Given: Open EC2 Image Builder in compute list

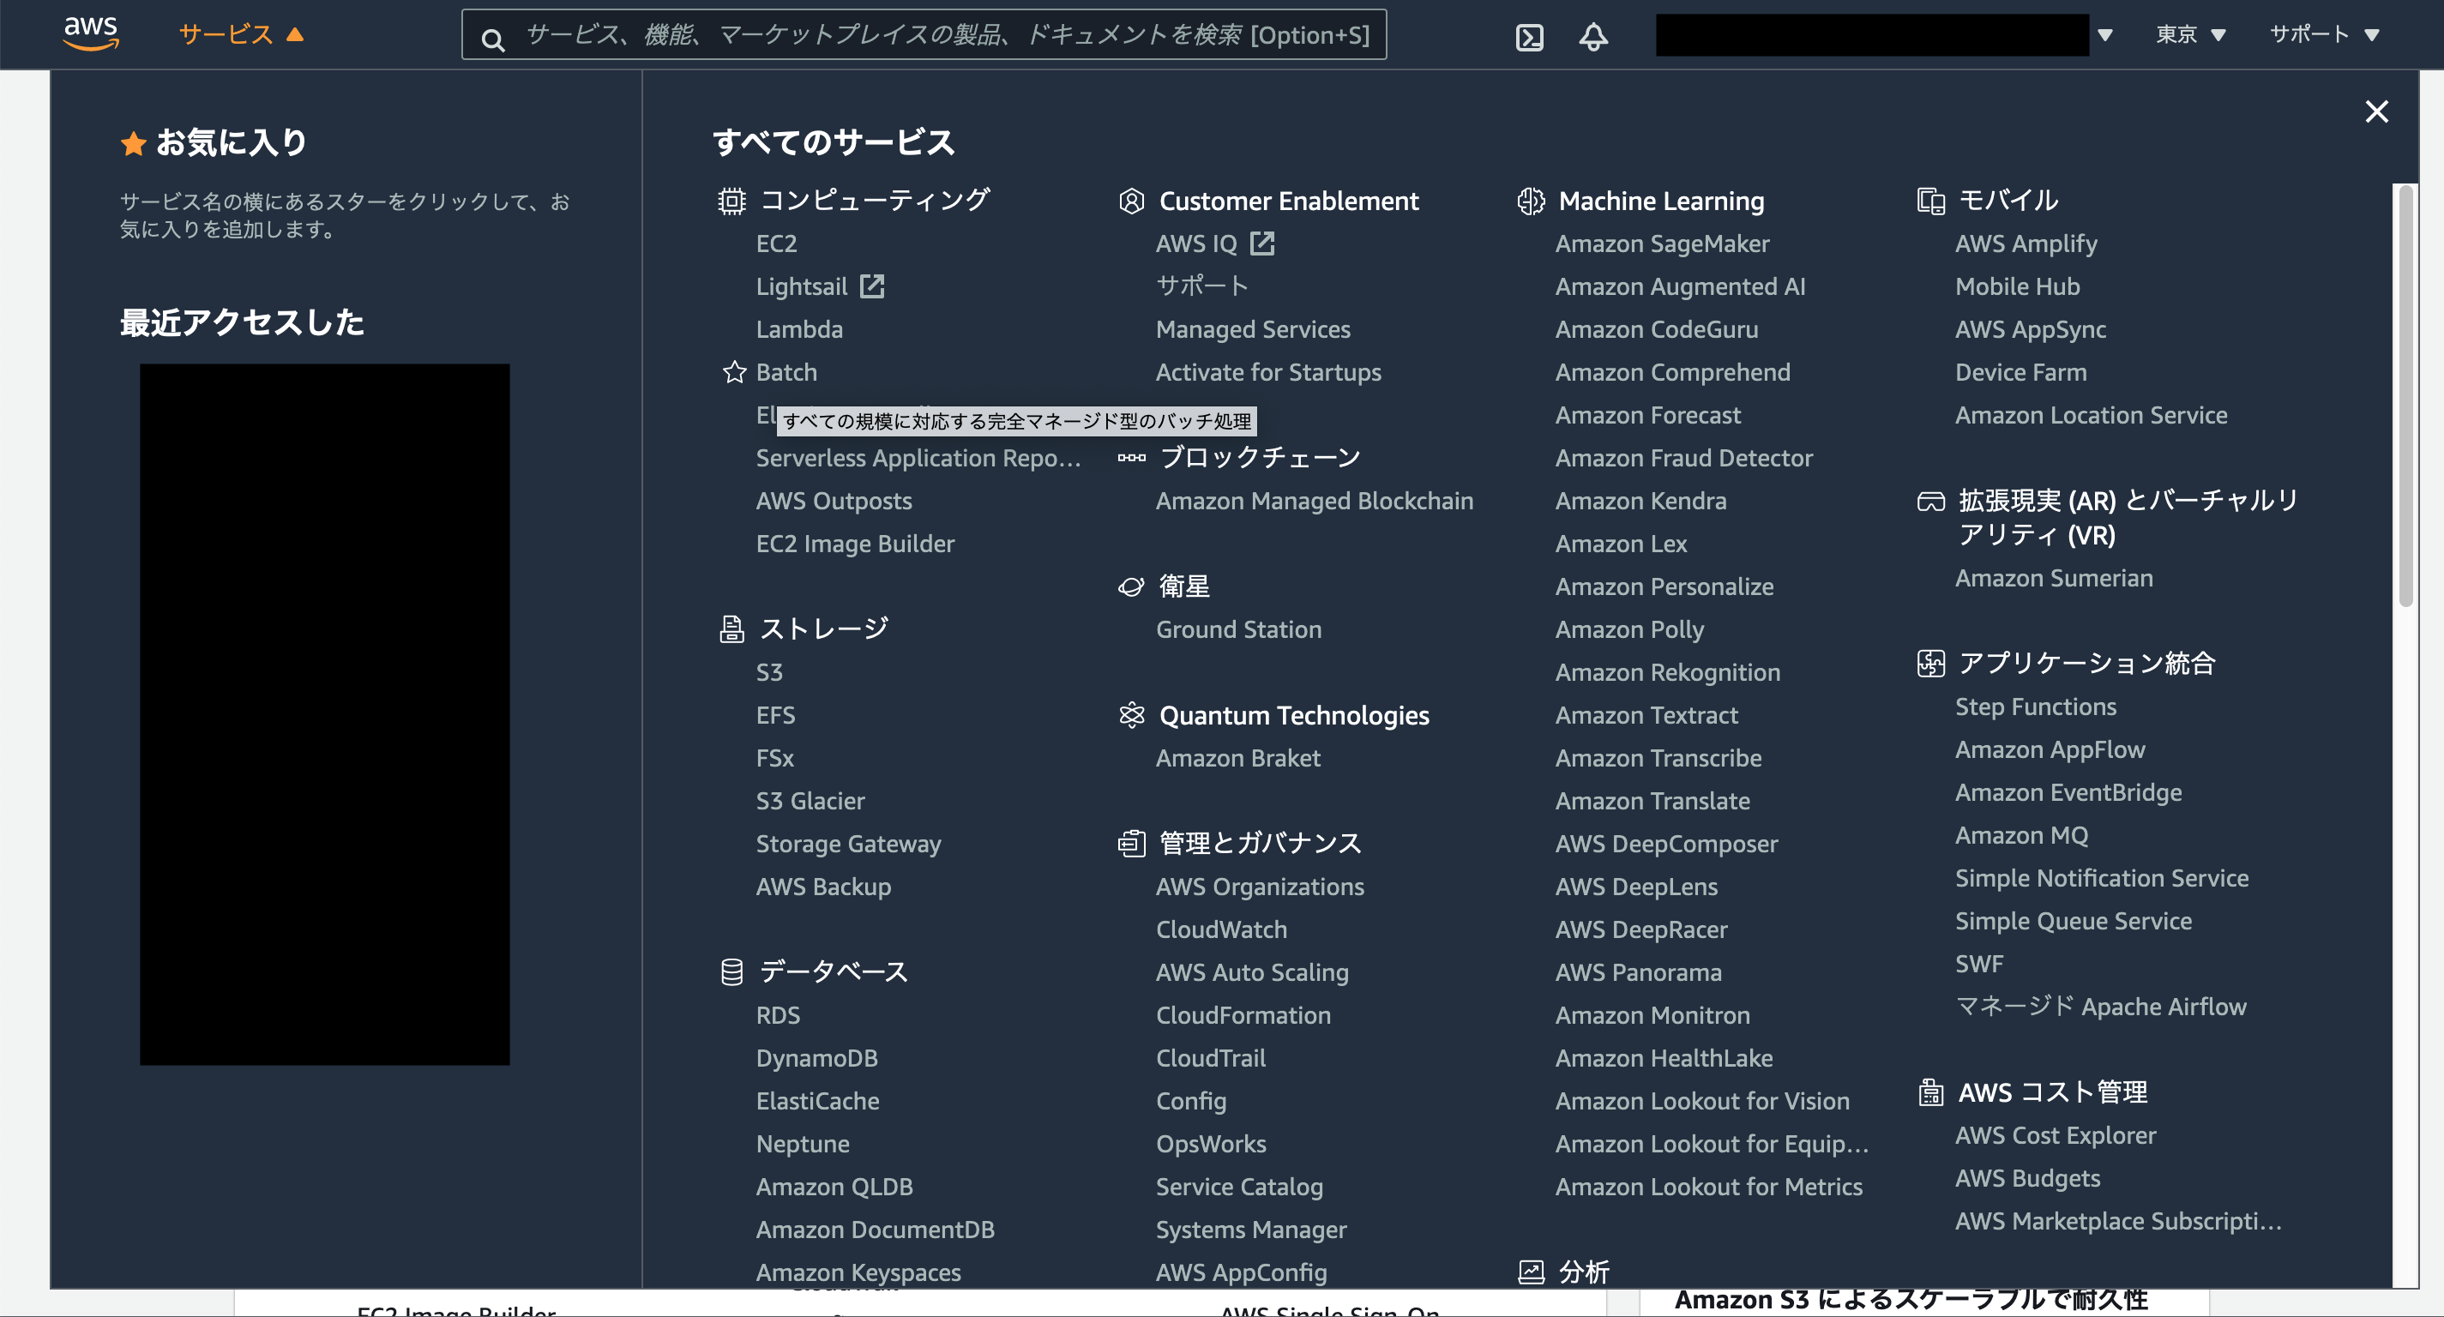Looking at the screenshot, I should 855,544.
